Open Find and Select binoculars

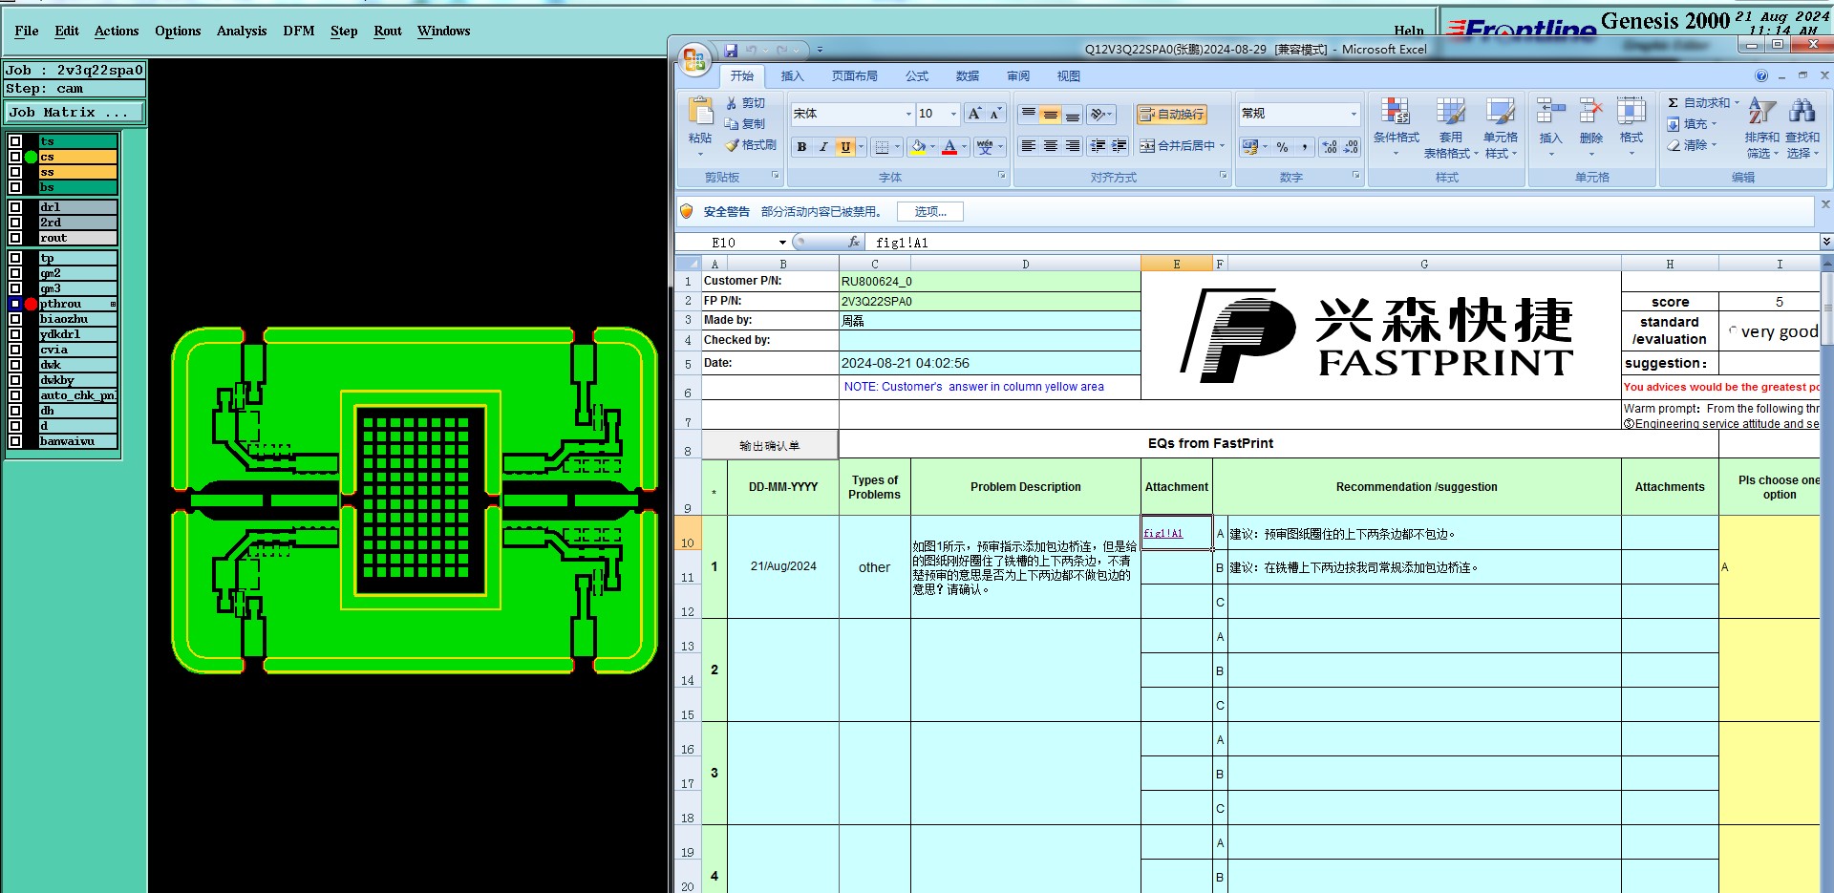[x=1802, y=127]
